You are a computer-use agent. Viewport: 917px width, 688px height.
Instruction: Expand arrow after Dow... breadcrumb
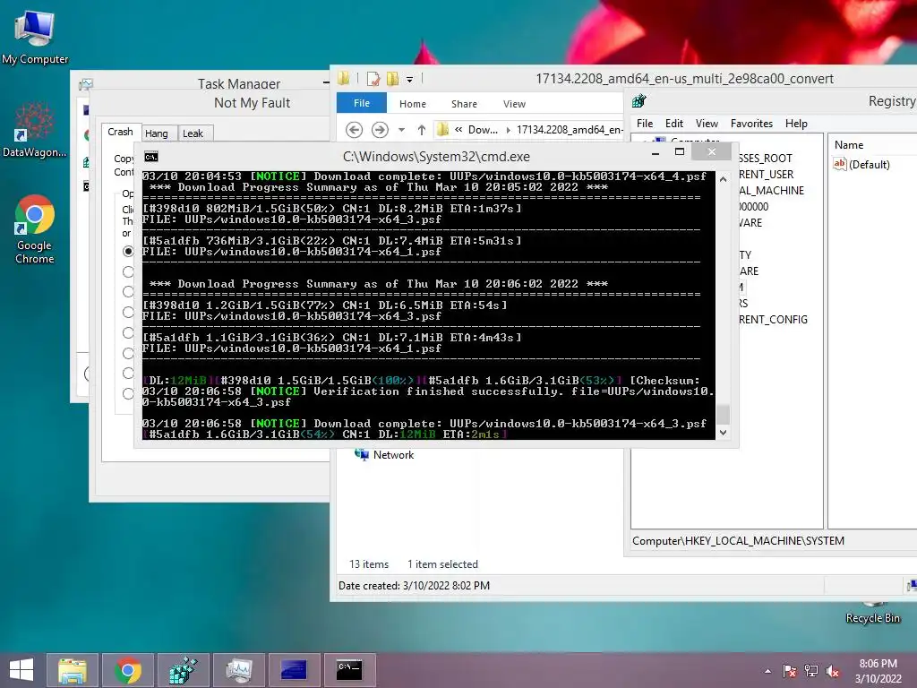(508, 130)
